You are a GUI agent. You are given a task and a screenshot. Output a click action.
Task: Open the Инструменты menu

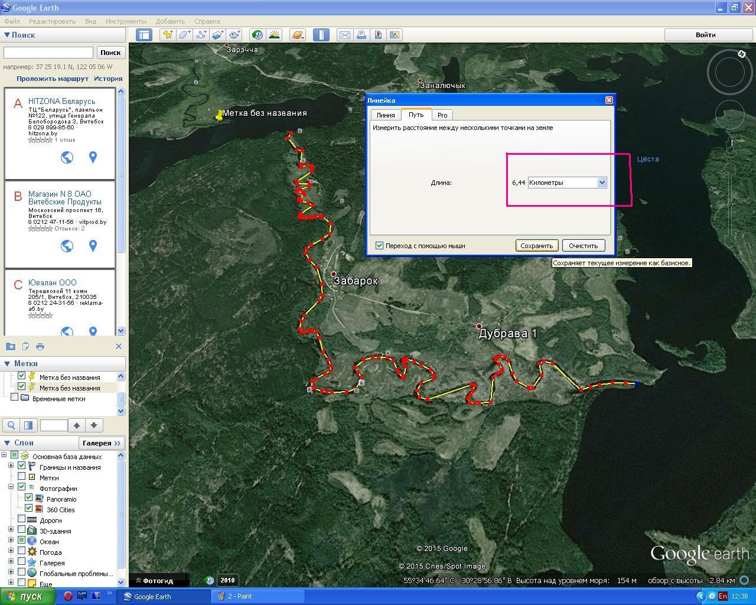[125, 21]
